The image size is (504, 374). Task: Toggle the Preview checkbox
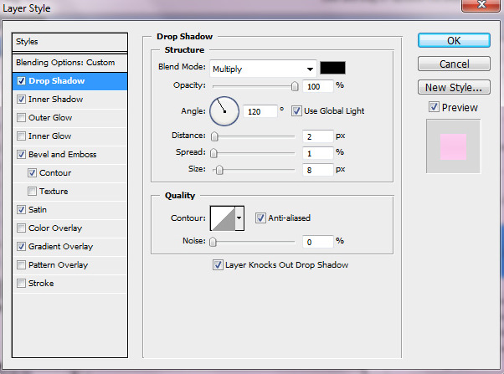click(x=433, y=107)
